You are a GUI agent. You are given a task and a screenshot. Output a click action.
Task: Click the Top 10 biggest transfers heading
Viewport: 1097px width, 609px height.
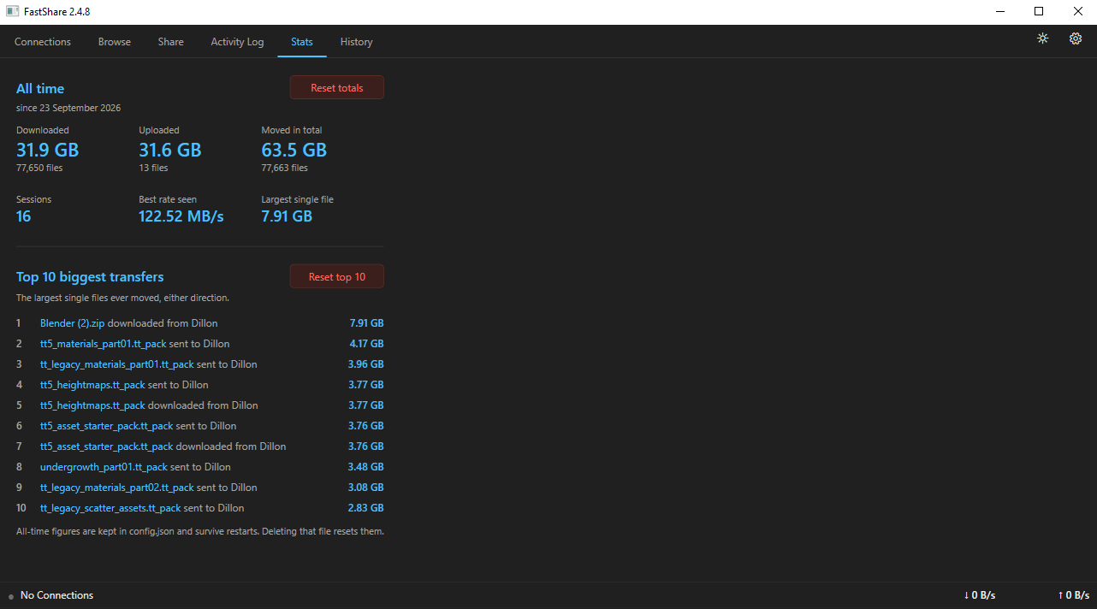point(90,277)
